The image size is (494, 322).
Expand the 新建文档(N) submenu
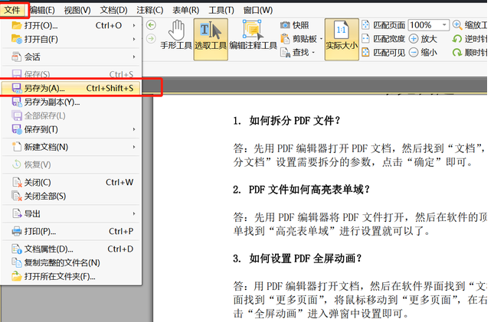click(71, 147)
